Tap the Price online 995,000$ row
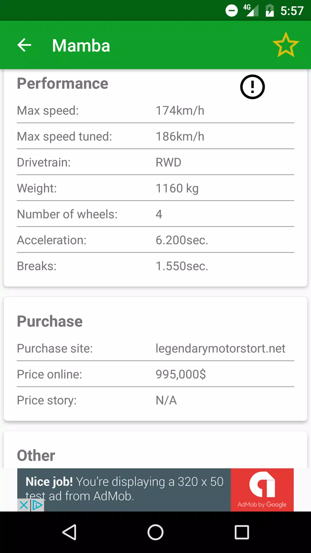Viewport: 311px width, 553px height. pos(155,374)
